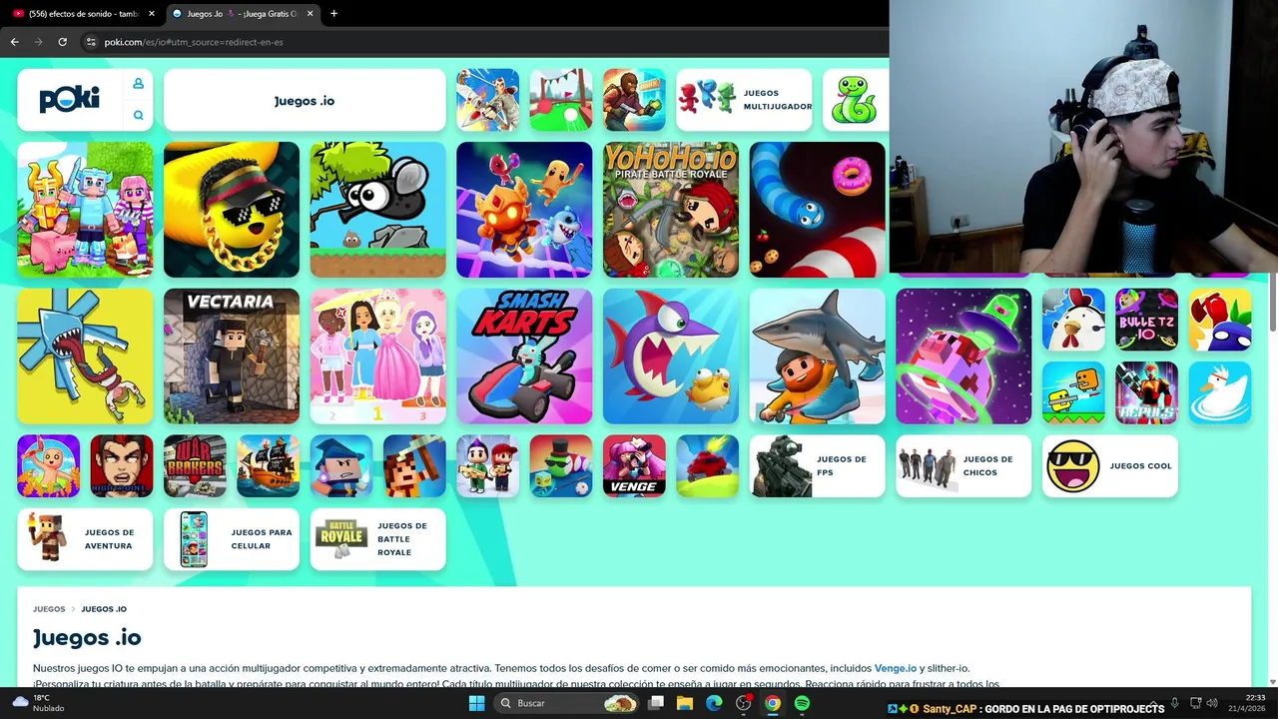Open the snake with donut game tile
1278x719 pixels.
[x=817, y=210]
